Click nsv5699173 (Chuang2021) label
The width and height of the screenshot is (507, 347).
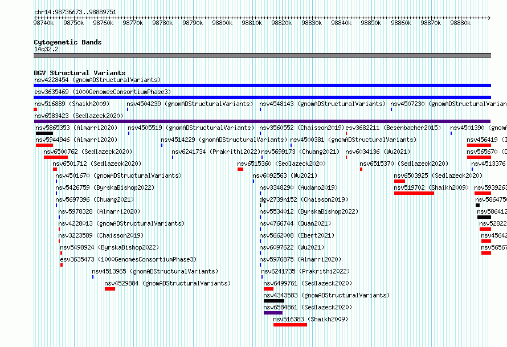point(300,152)
